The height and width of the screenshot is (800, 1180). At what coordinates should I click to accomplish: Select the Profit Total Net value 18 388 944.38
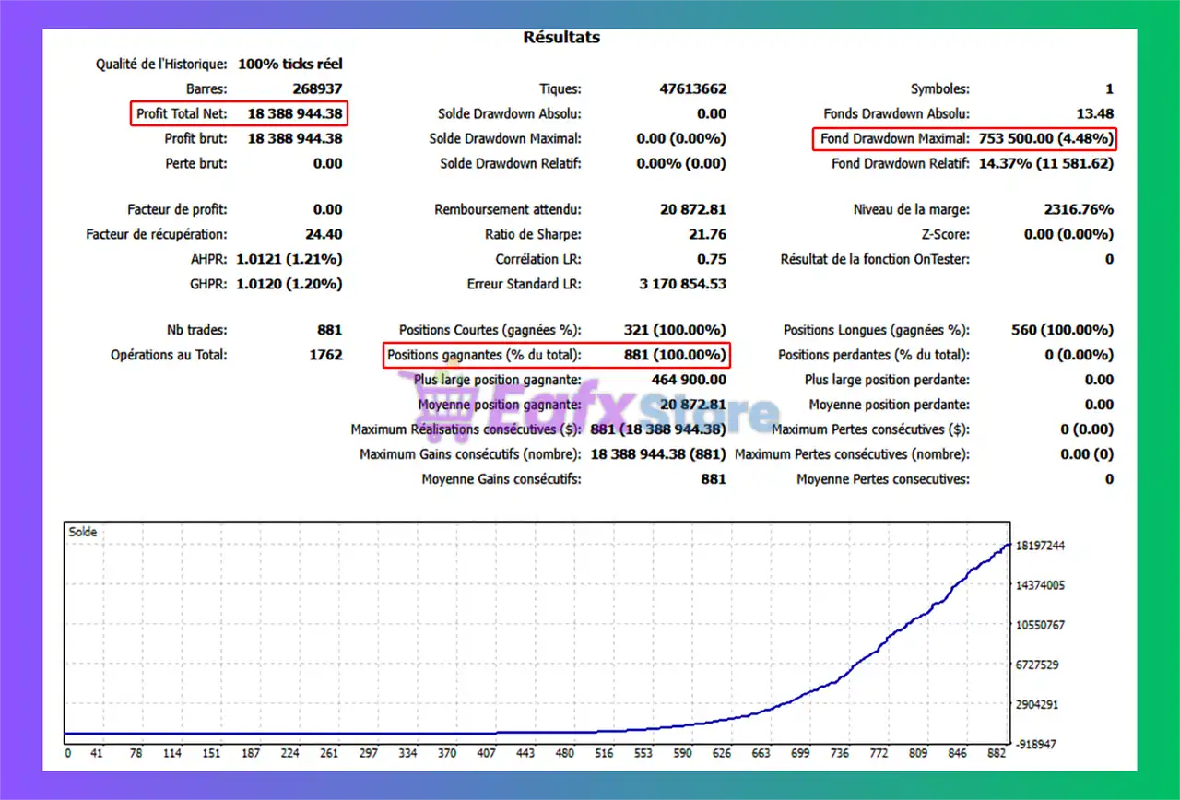[294, 114]
